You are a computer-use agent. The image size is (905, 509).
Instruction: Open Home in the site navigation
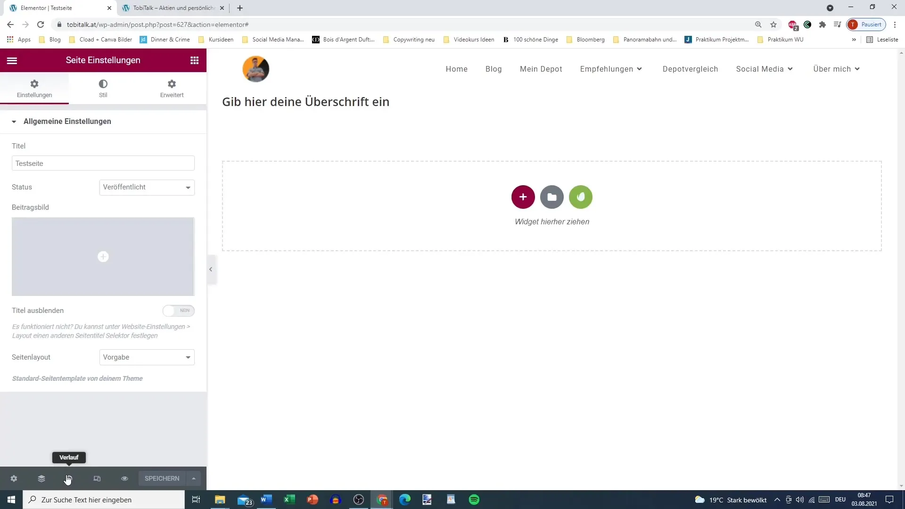[457, 69]
